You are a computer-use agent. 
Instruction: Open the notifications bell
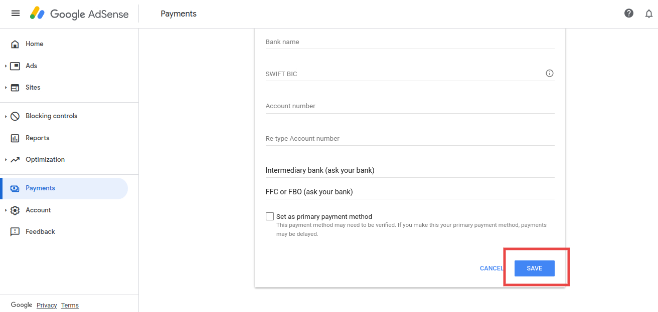point(649,14)
